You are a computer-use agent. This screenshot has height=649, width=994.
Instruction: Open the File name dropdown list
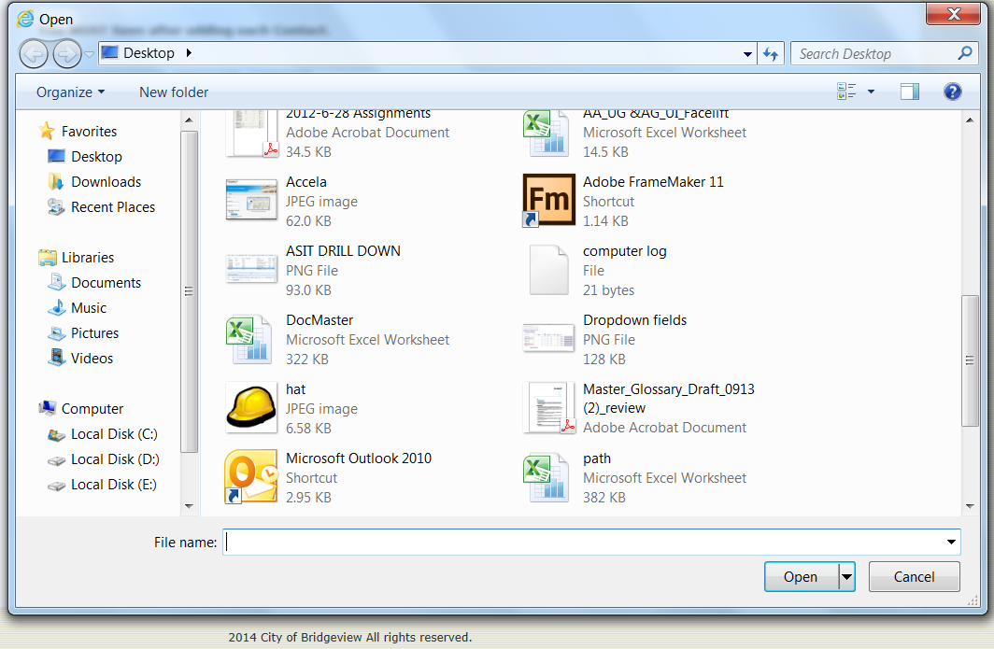[x=951, y=542]
